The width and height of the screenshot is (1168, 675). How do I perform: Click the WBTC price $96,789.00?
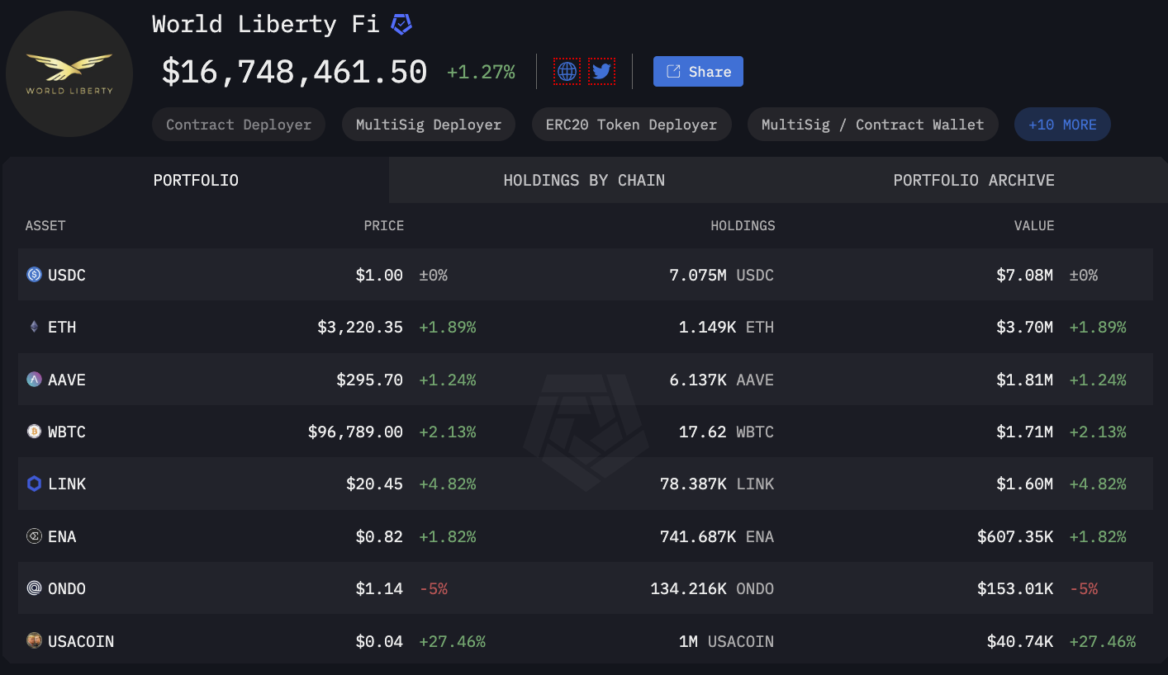click(355, 432)
